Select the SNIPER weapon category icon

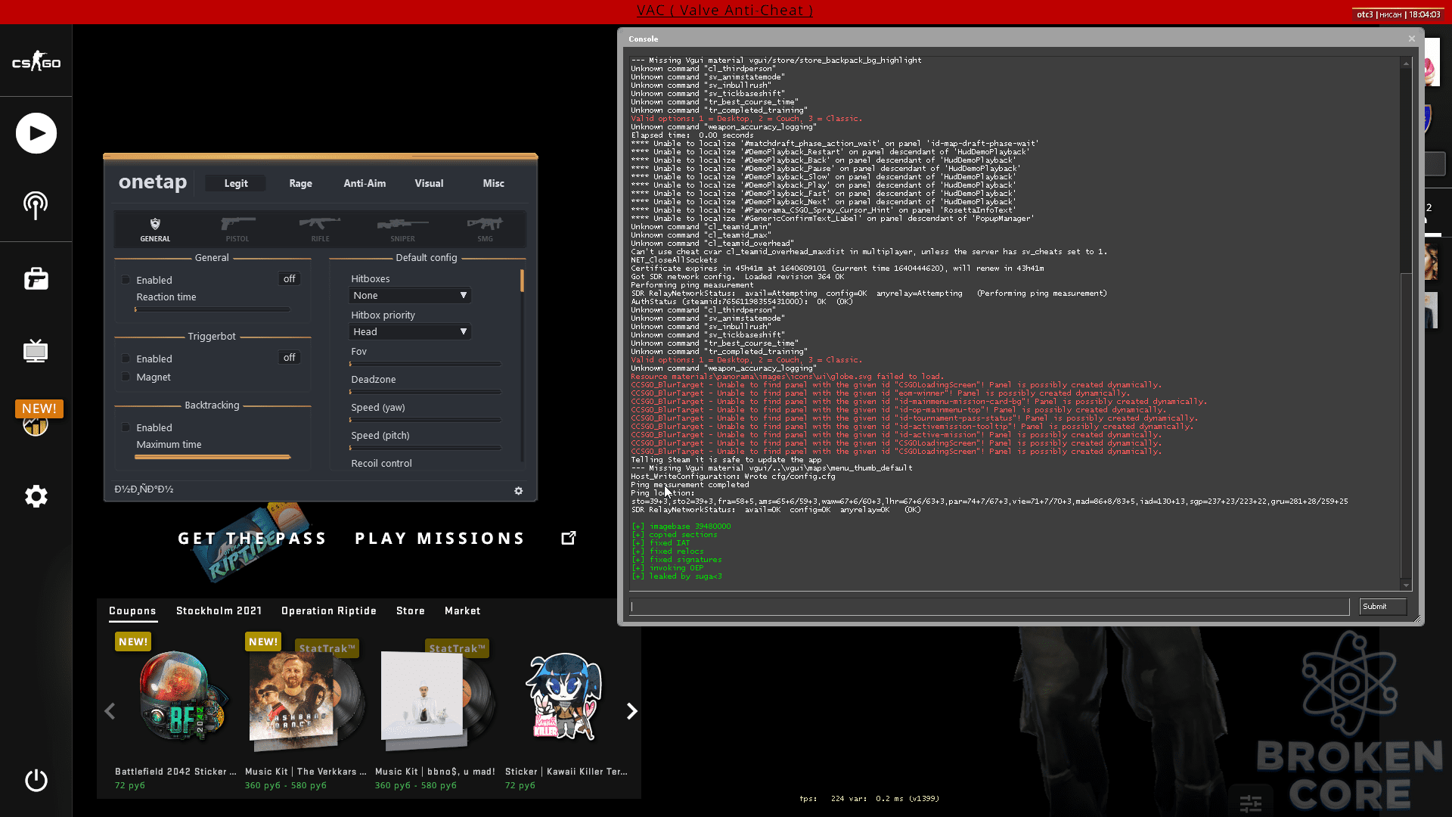coord(402,229)
